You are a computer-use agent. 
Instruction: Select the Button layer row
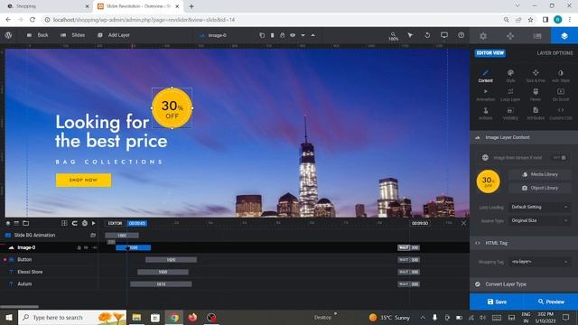(x=49, y=260)
